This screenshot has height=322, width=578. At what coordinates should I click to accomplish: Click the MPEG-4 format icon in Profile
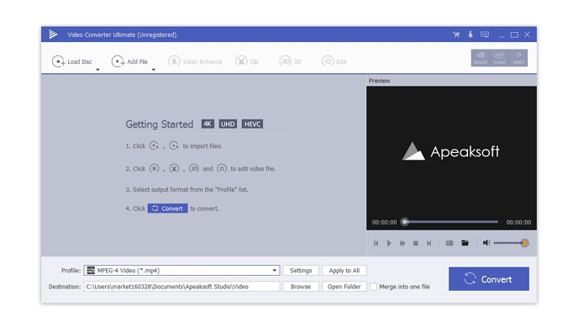click(91, 271)
